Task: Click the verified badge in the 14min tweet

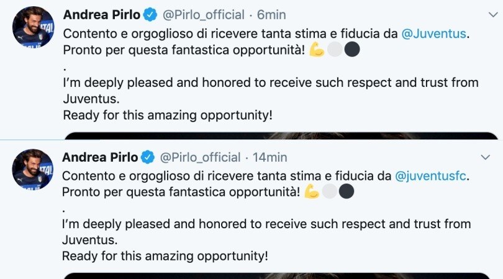Action: (x=148, y=157)
